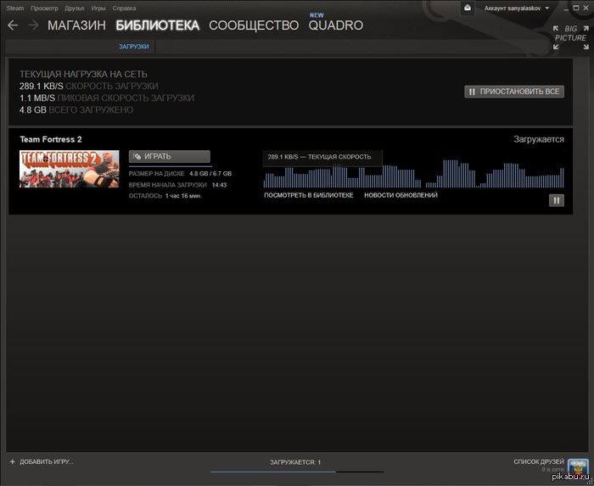This screenshot has width=594, height=486.
Task: Open the Игры menu
Action: [98, 8]
